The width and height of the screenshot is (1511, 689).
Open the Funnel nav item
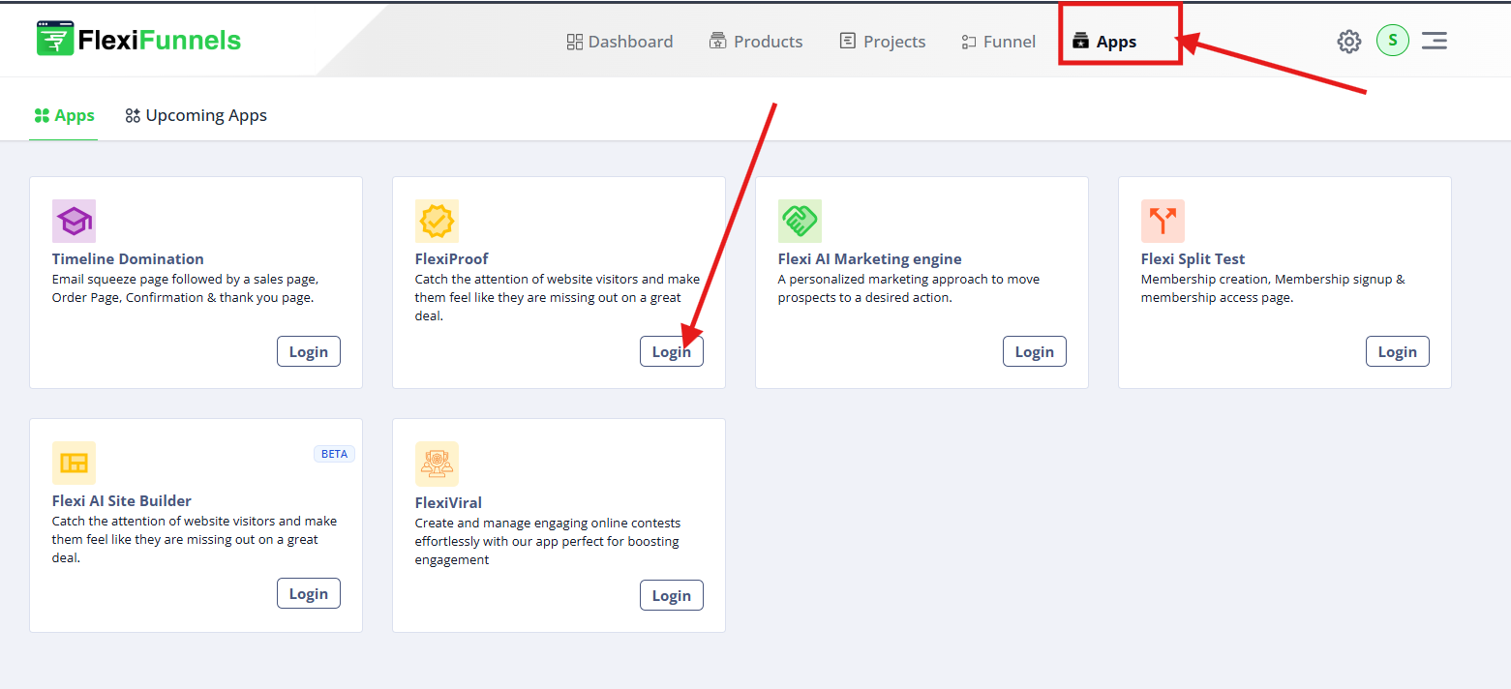coord(998,42)
